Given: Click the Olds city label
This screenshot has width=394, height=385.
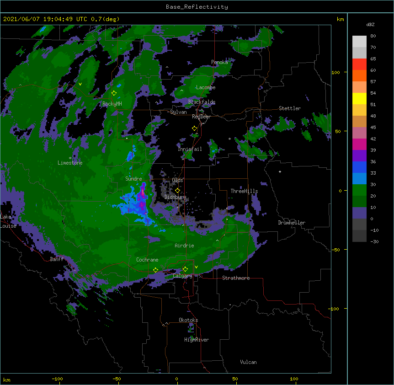Looking at the screenshot, I should [x=177, y=180].
